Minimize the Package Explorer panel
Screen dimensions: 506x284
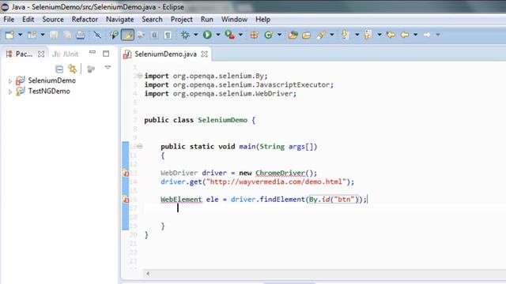click(93, 52)
